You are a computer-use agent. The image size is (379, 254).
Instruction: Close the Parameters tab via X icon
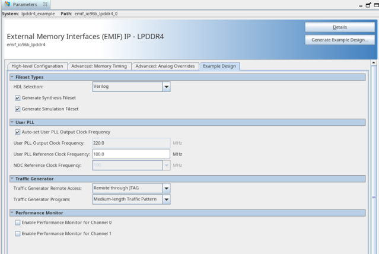tap(45, 4)
